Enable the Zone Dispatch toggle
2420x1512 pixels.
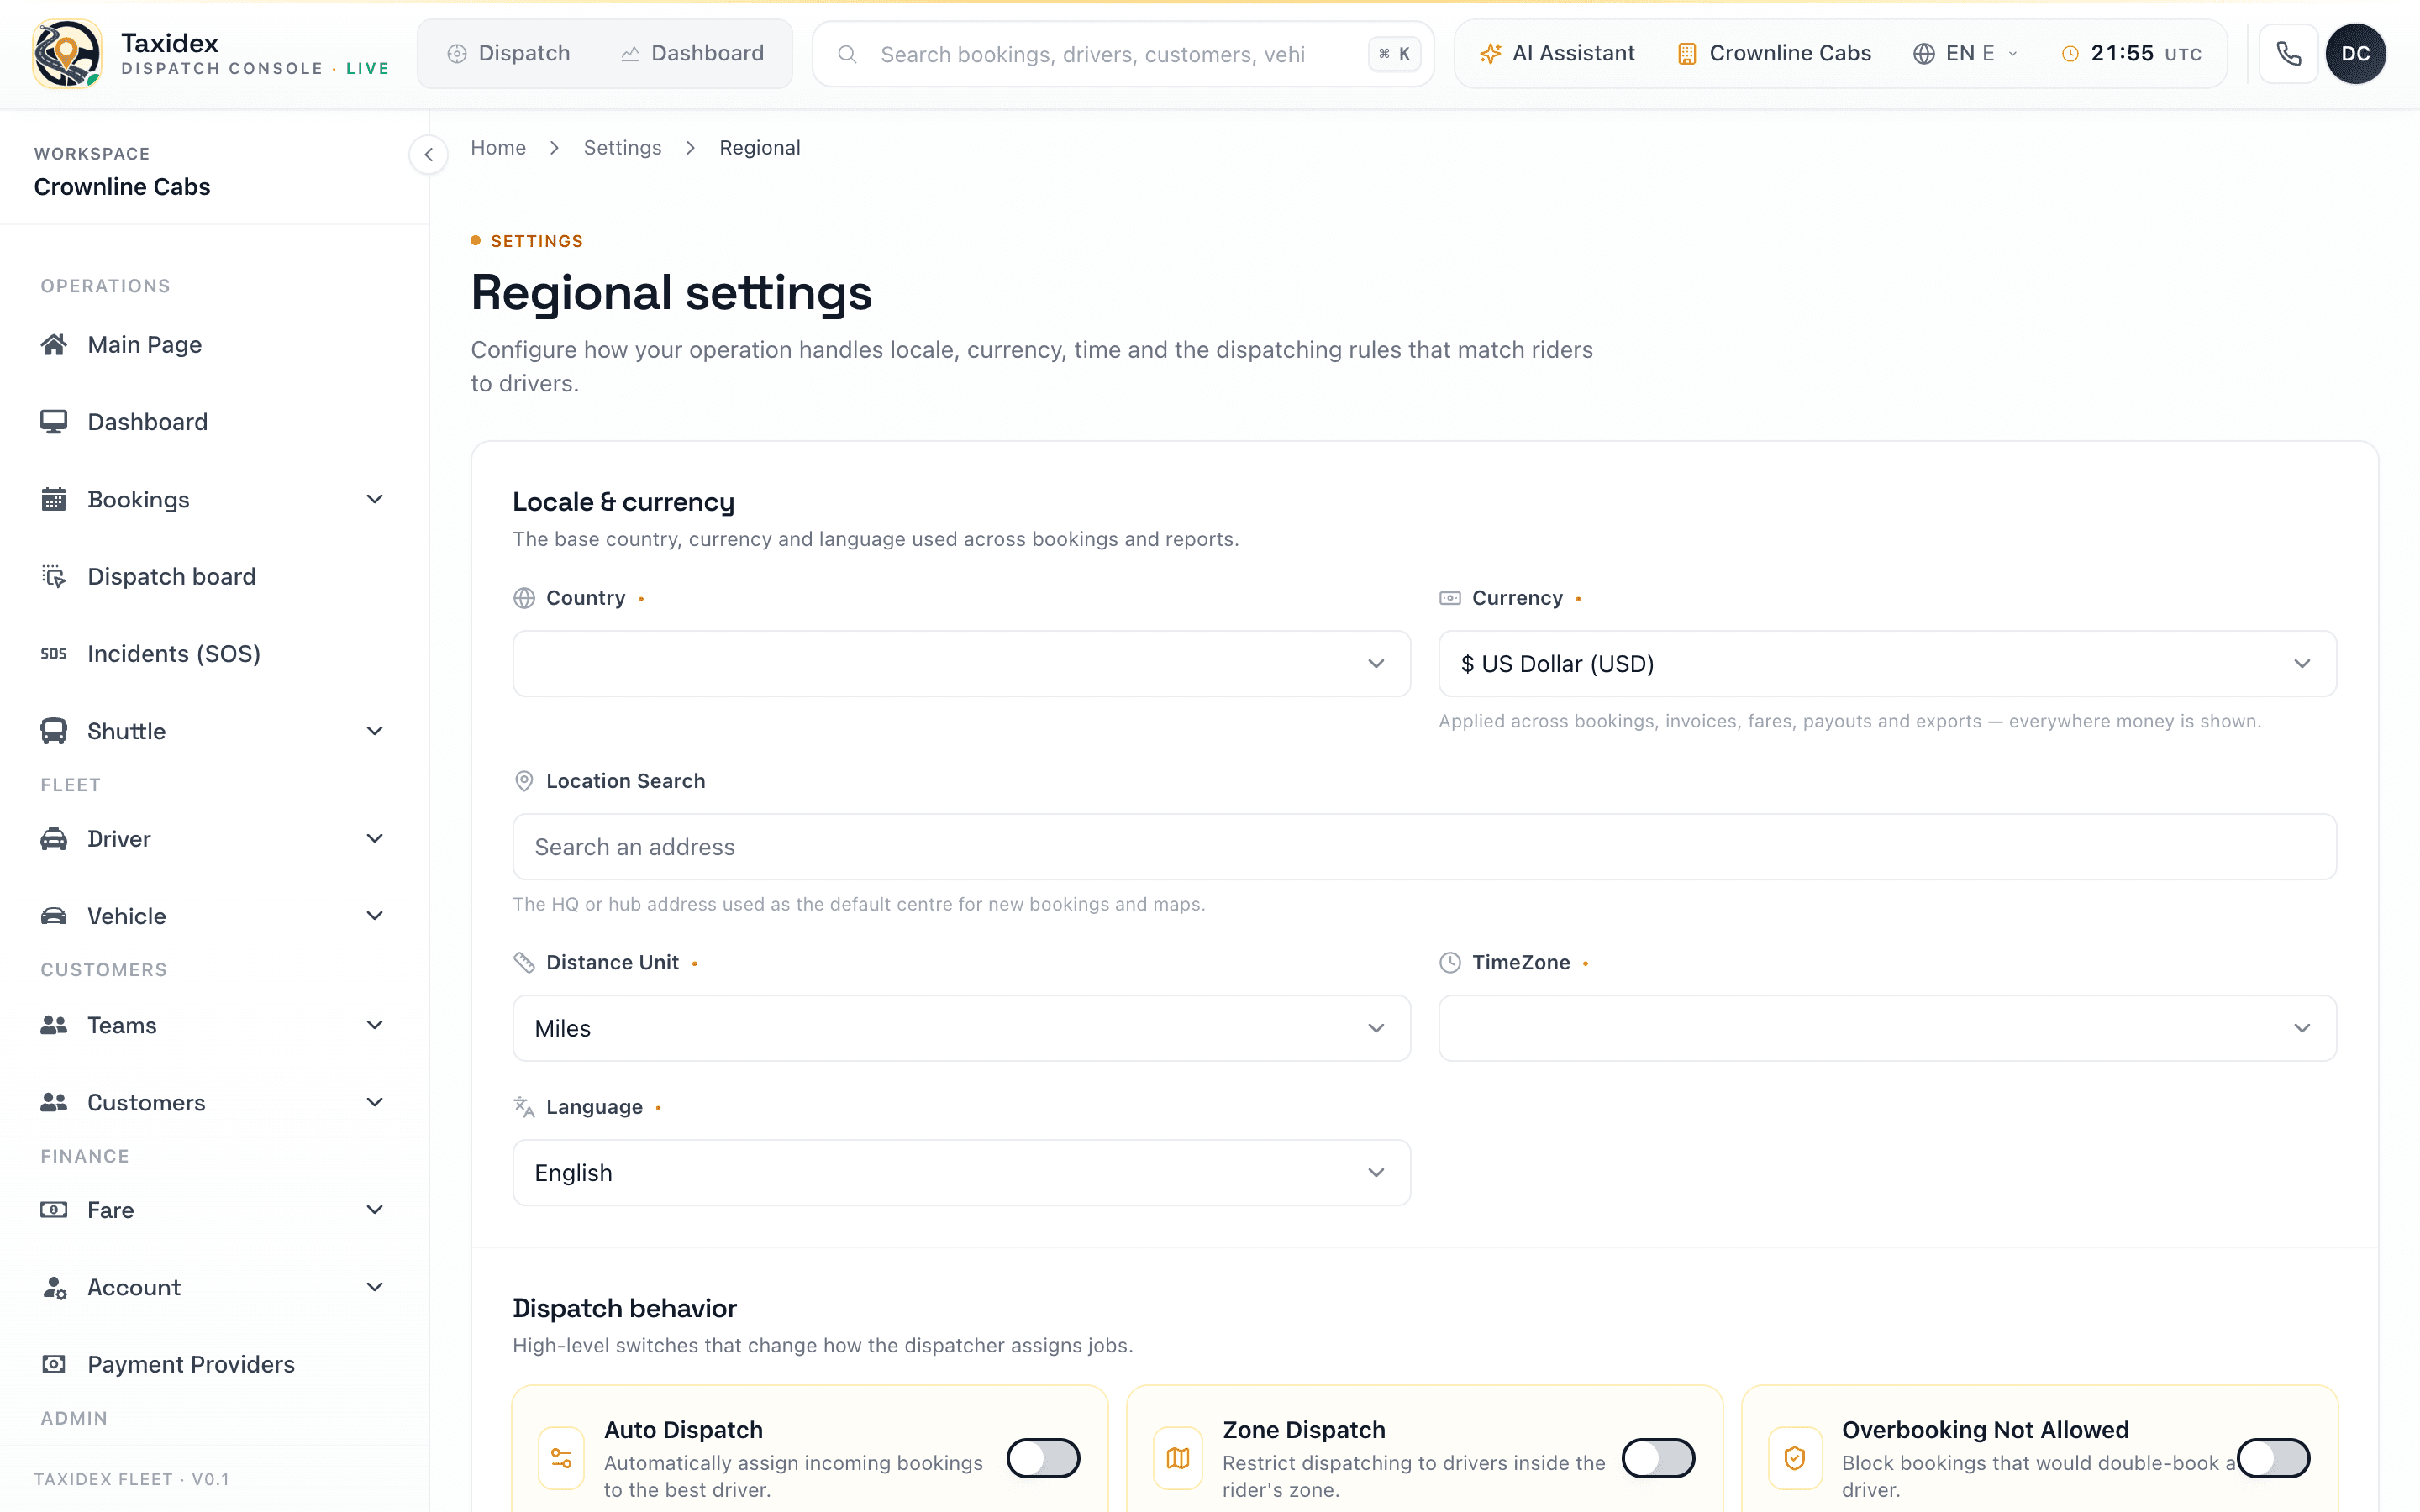tap(1658, 1458)
